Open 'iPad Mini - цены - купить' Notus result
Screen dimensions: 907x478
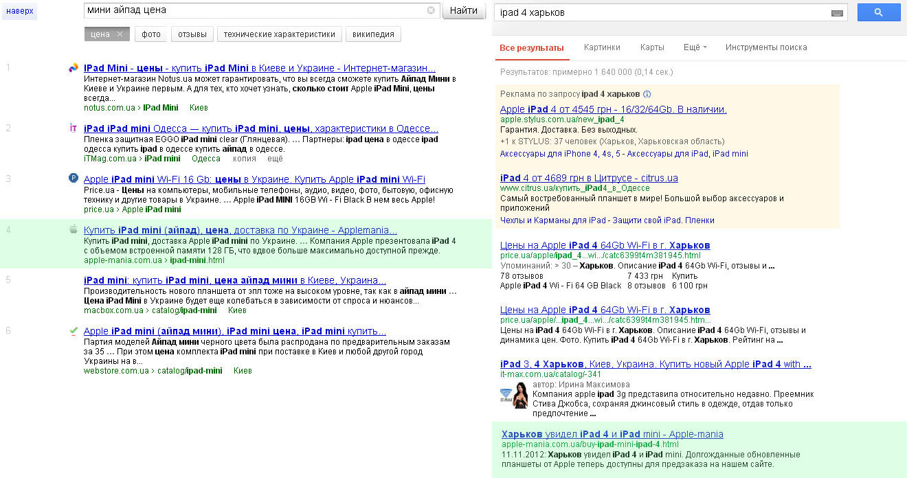point(260,68)
